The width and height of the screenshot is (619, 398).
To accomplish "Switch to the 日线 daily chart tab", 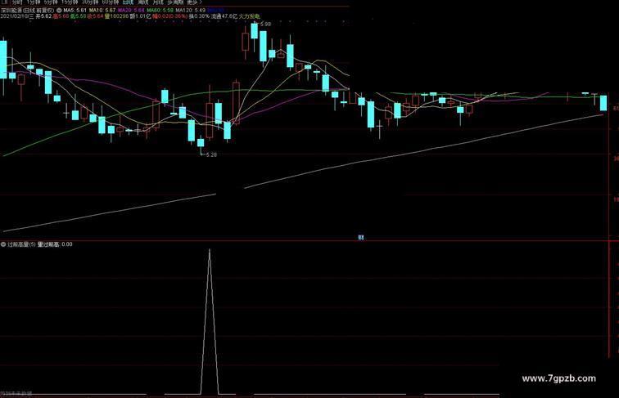I will coord(128,2).
